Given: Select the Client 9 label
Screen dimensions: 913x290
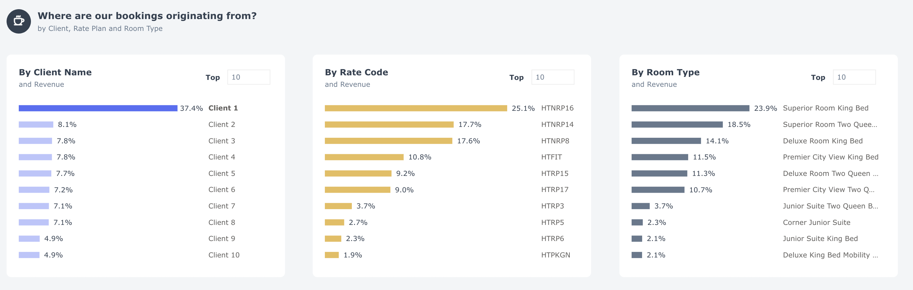Looking at the screenshot, I should (222, 239).
